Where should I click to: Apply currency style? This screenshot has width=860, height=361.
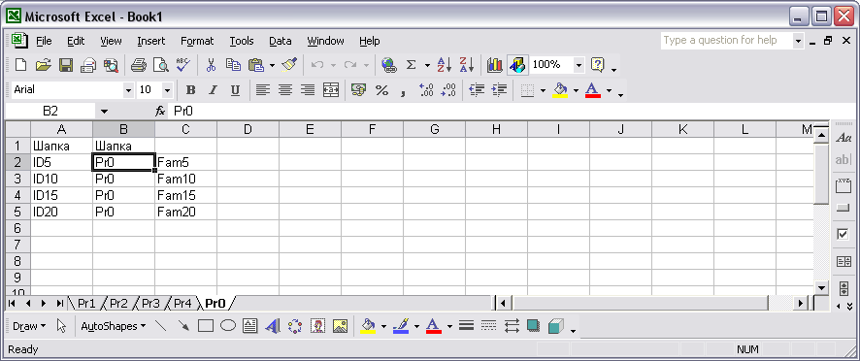click(x=359, y=90)
